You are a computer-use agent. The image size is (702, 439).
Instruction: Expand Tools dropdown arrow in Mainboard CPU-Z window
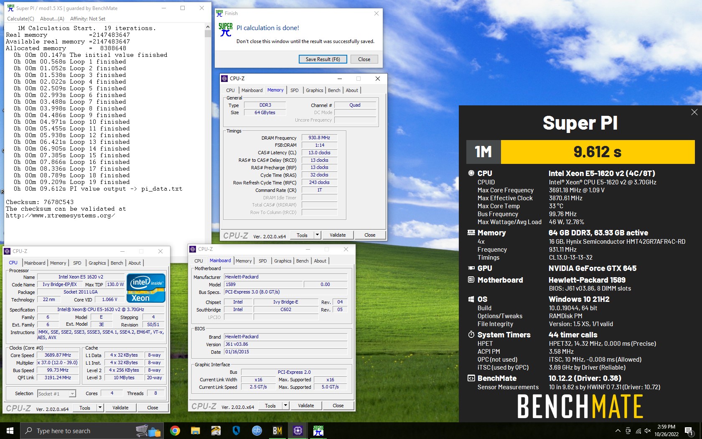tap(285, 406)
